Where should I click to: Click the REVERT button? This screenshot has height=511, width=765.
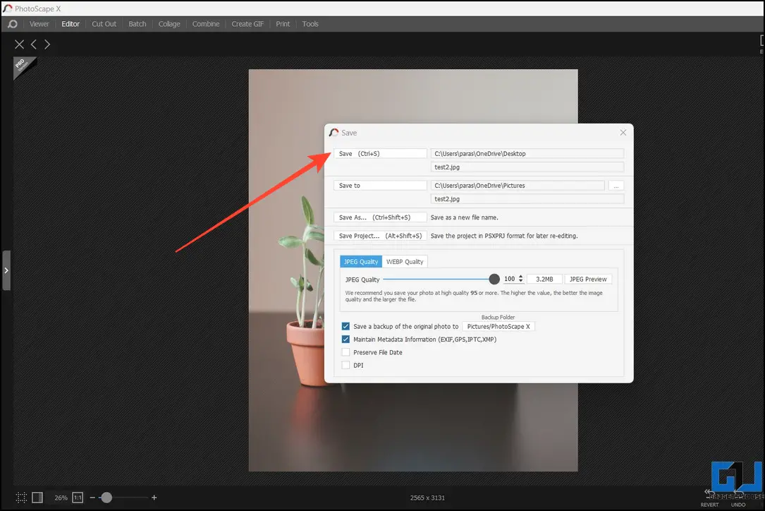(709, 498)
